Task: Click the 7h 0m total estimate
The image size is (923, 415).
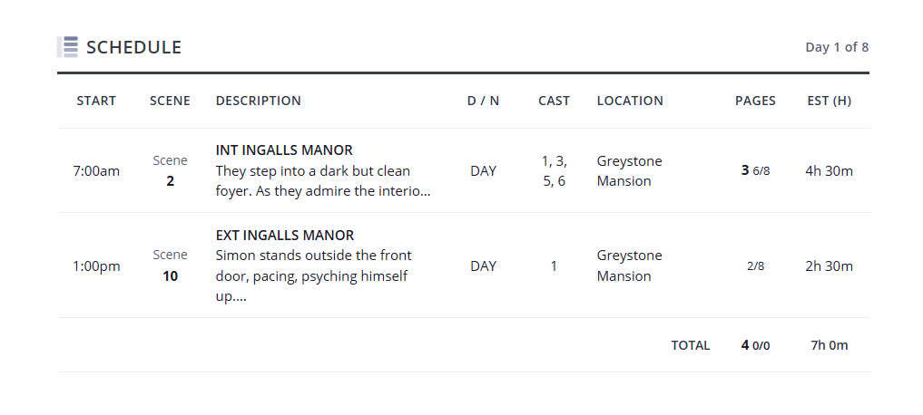Action: (x=829, y=345)
